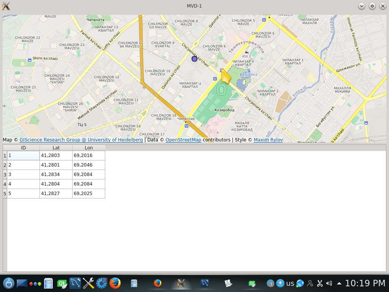The width and height of the screenshot is (389, 292).
Task: Switch keyboard layout indicator 'us'
Action: click(290, 283)
